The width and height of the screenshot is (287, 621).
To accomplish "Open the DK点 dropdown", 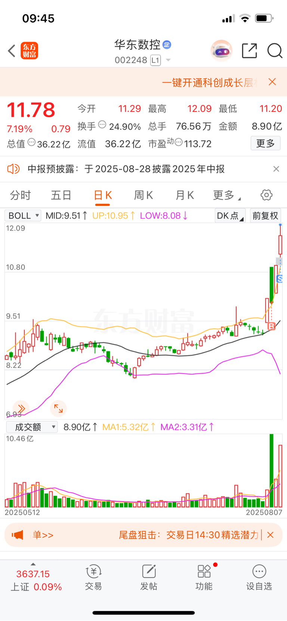I will 230,215.
